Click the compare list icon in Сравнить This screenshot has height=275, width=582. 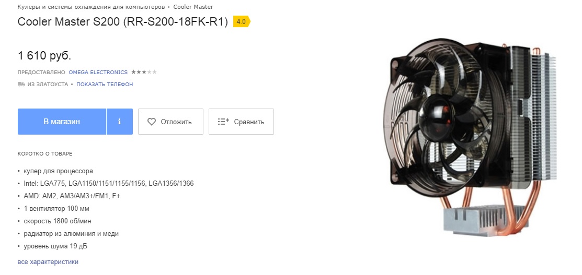[223, 122]
